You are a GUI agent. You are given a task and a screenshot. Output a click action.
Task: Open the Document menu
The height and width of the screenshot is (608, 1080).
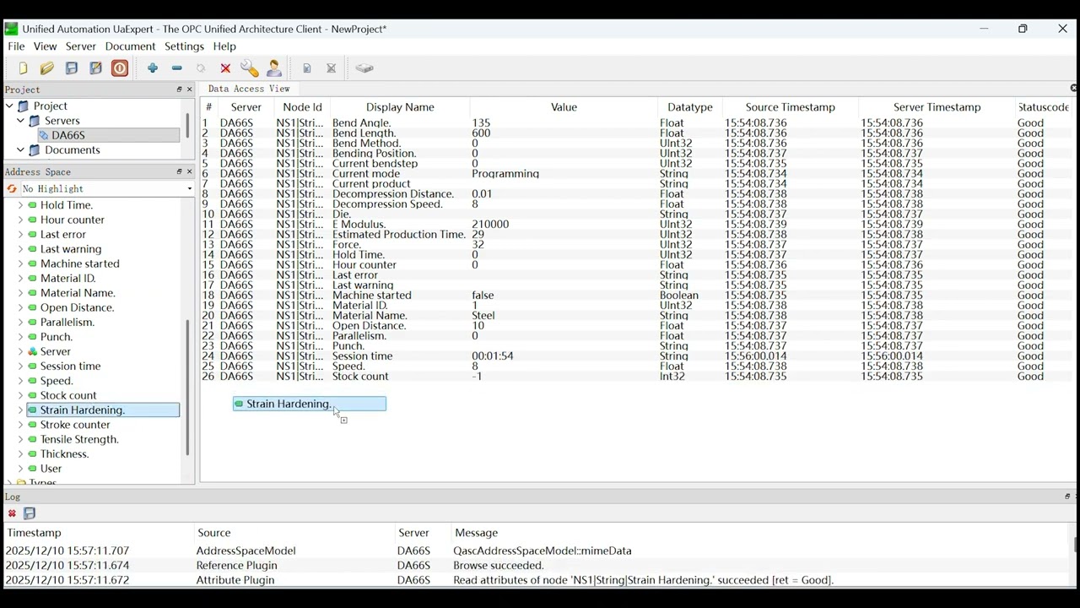[x=130, y=46]
